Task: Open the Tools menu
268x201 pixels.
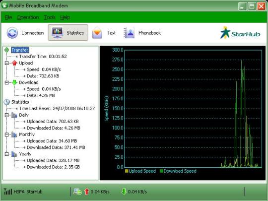Action: click(x=50, y=17)
